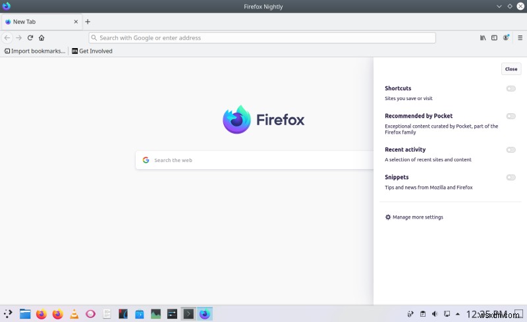Image resolution: width=527 pixels, height=322 pixels.
Task: Click the Google logo in search box
Action: click(146, 160)
